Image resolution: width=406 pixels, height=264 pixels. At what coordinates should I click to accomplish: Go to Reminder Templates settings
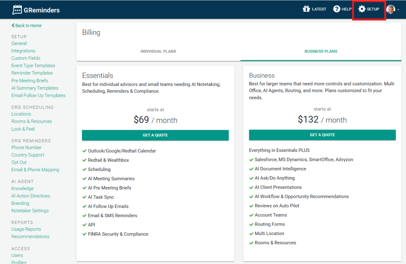click(x=32, y=73)
